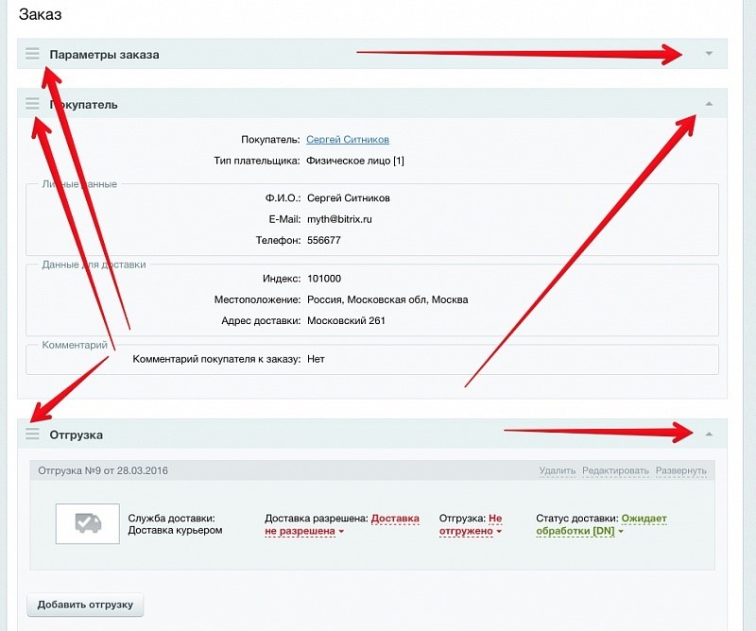Image resolution: width=756 pixels, height=631 pixels.
Task: Click Развернуть link for shipment №9
Action: point(680,470)
